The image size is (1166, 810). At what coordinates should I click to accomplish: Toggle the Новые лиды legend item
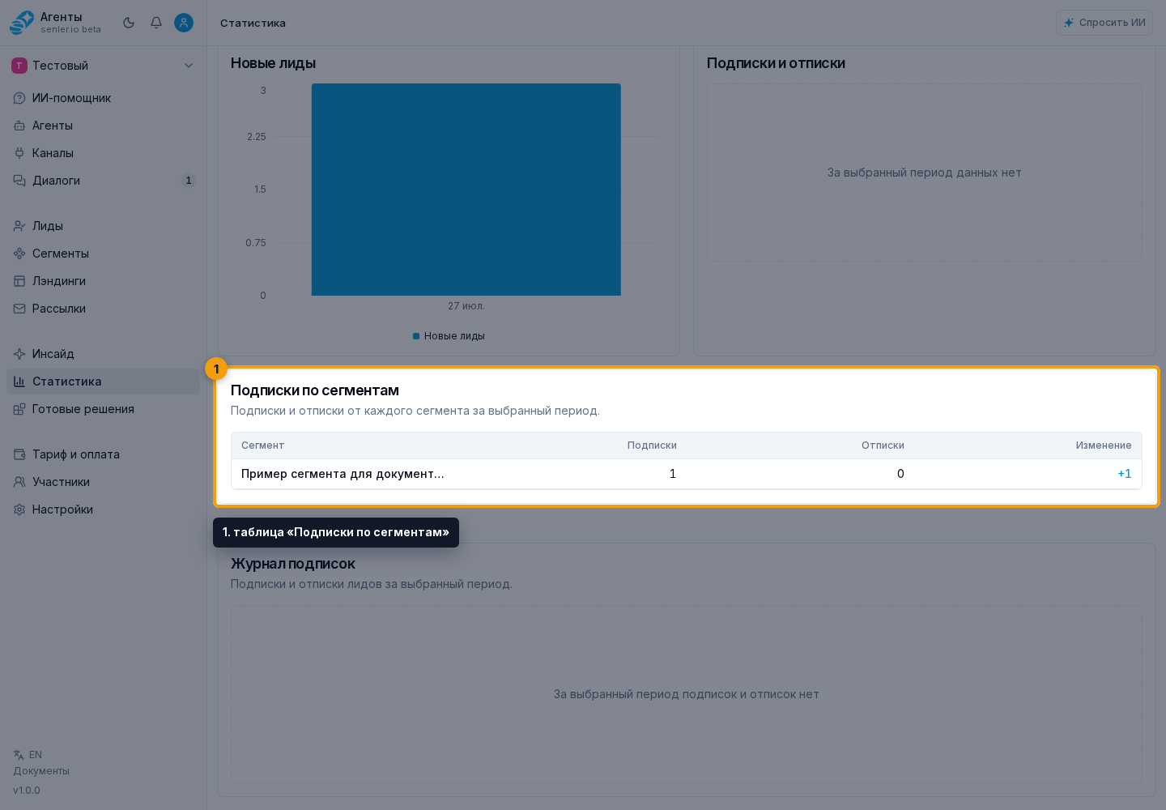coord(449,336)
